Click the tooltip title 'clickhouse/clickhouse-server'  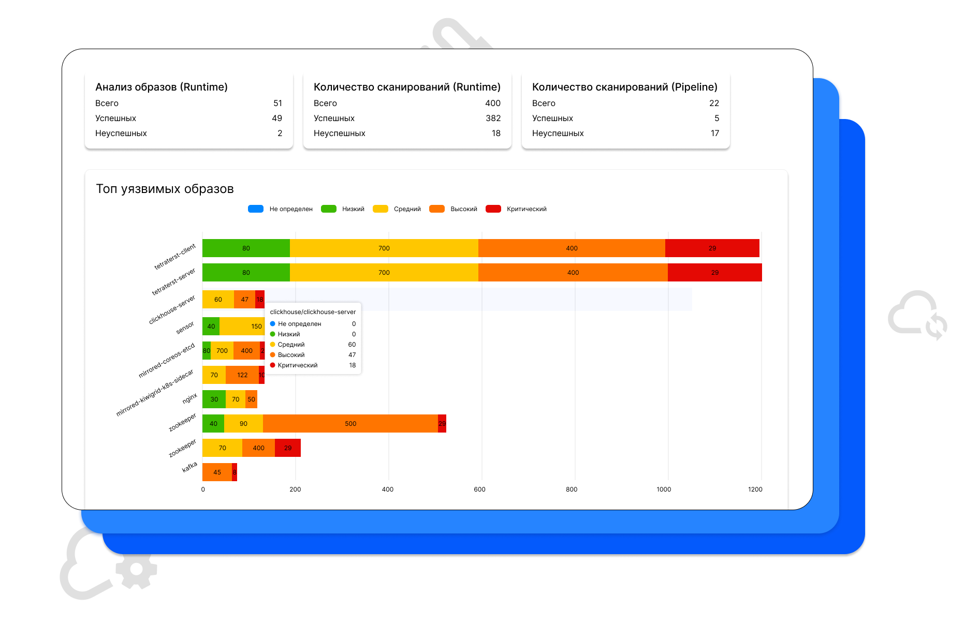pos(313,312)
